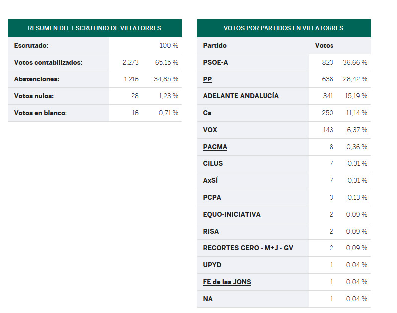Image resolution: width=397 pixels, height=313 pixels.
Task: Click the 'Escrutado:' row label
Action: coord(31,46)
